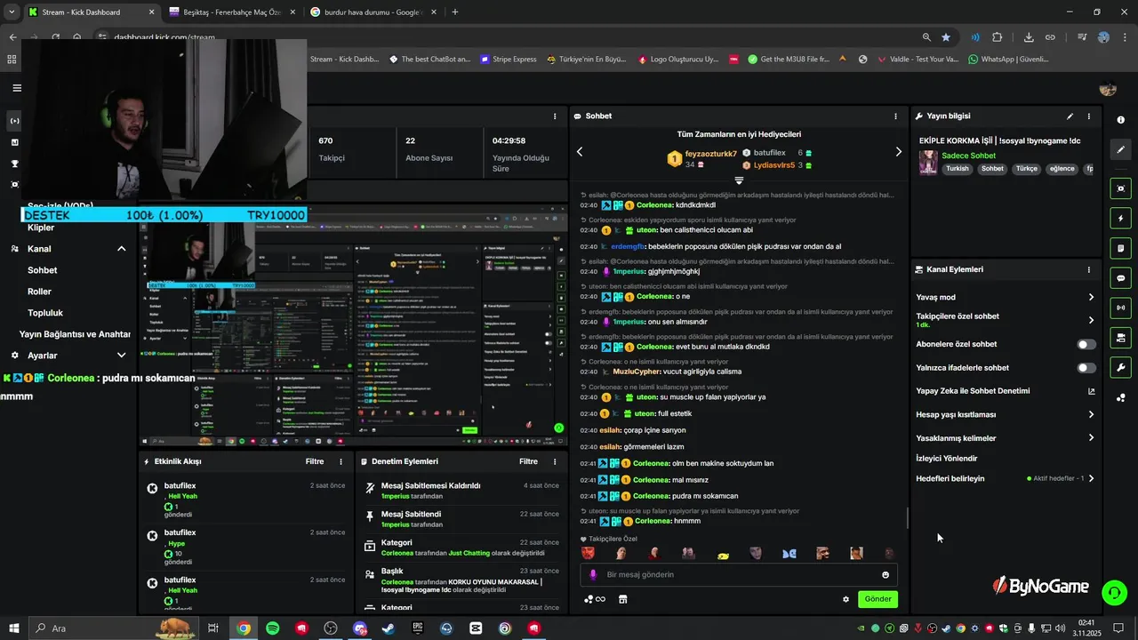Open Denetim Eylemleri three-dot menu
The image size is (1138, 640).
pyautogui.click(x=555, y=461)
